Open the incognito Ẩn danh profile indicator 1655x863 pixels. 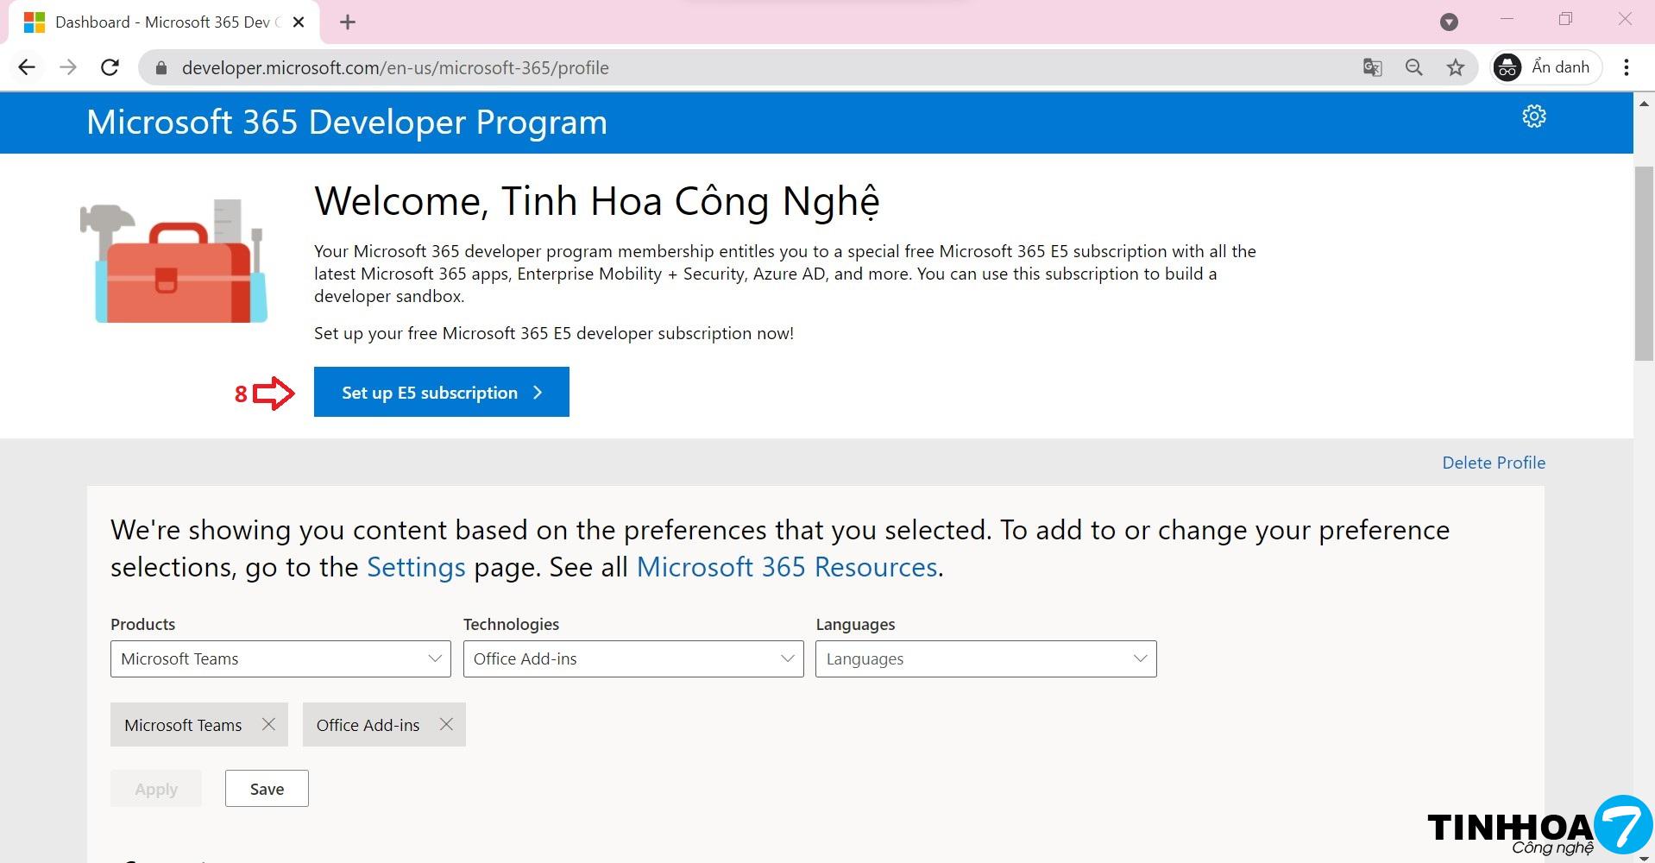(1545, 67)
